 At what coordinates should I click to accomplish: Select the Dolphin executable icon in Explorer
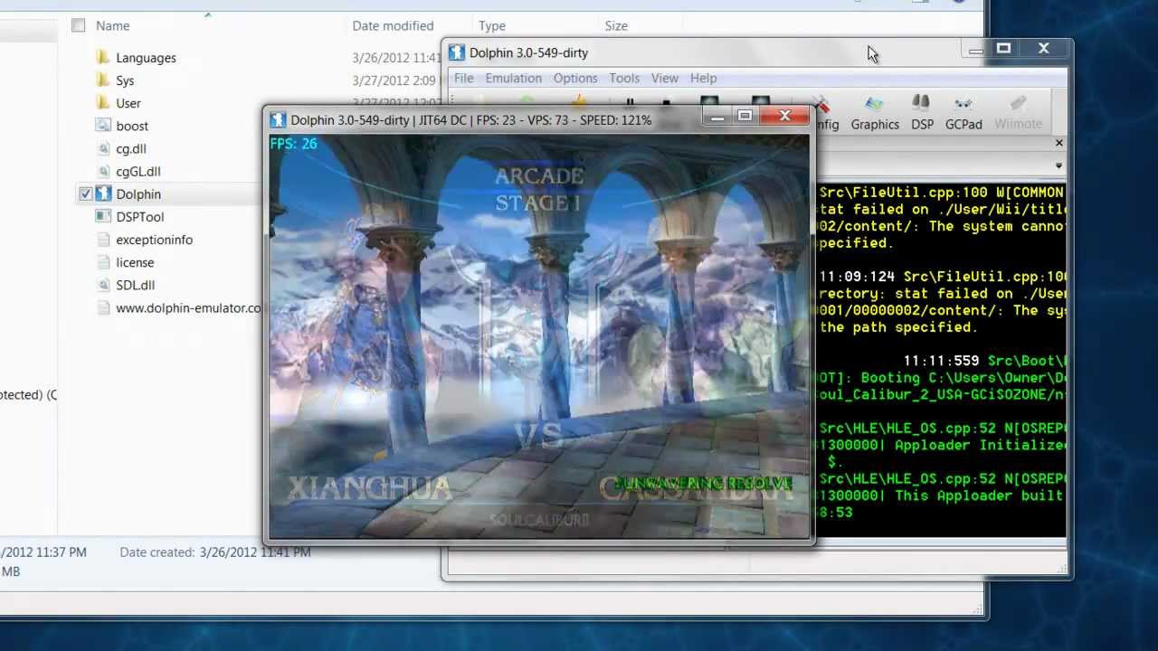pos(102,193)
